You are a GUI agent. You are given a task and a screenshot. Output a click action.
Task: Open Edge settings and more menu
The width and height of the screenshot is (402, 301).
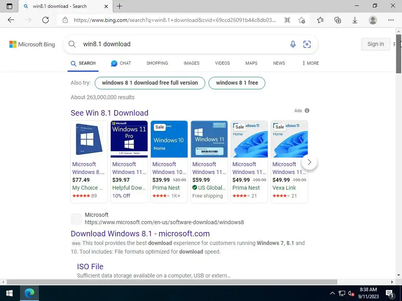(x=391, y=20)
